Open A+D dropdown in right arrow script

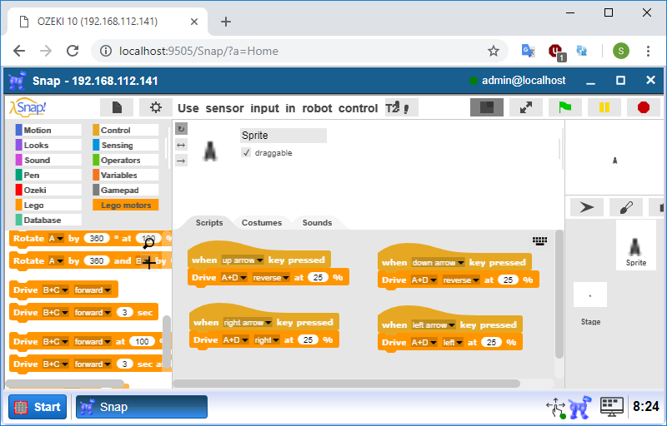point(235,339)
